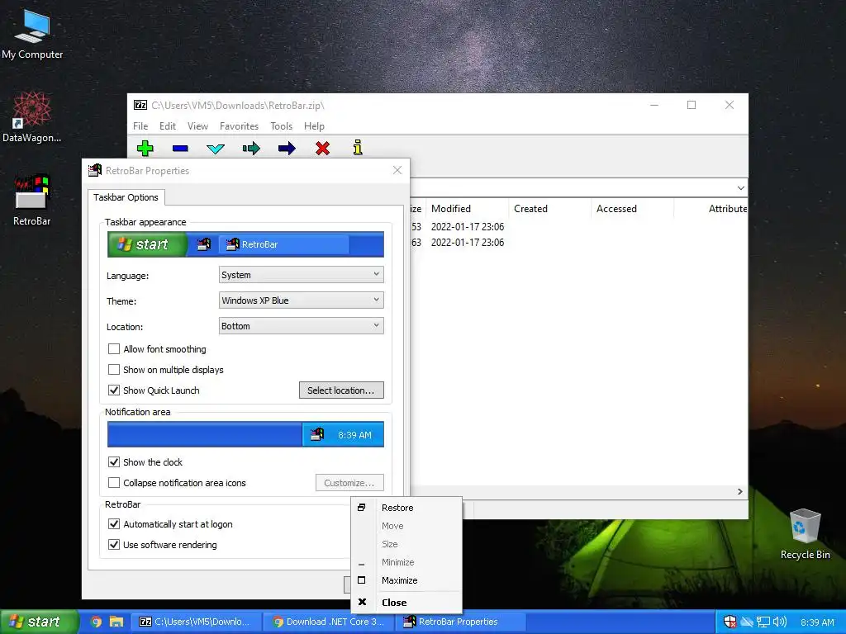This screenshot has height=634, width=846.
Task: Click the green plus Add icon in 7-Zip
Action: (145, 149)
